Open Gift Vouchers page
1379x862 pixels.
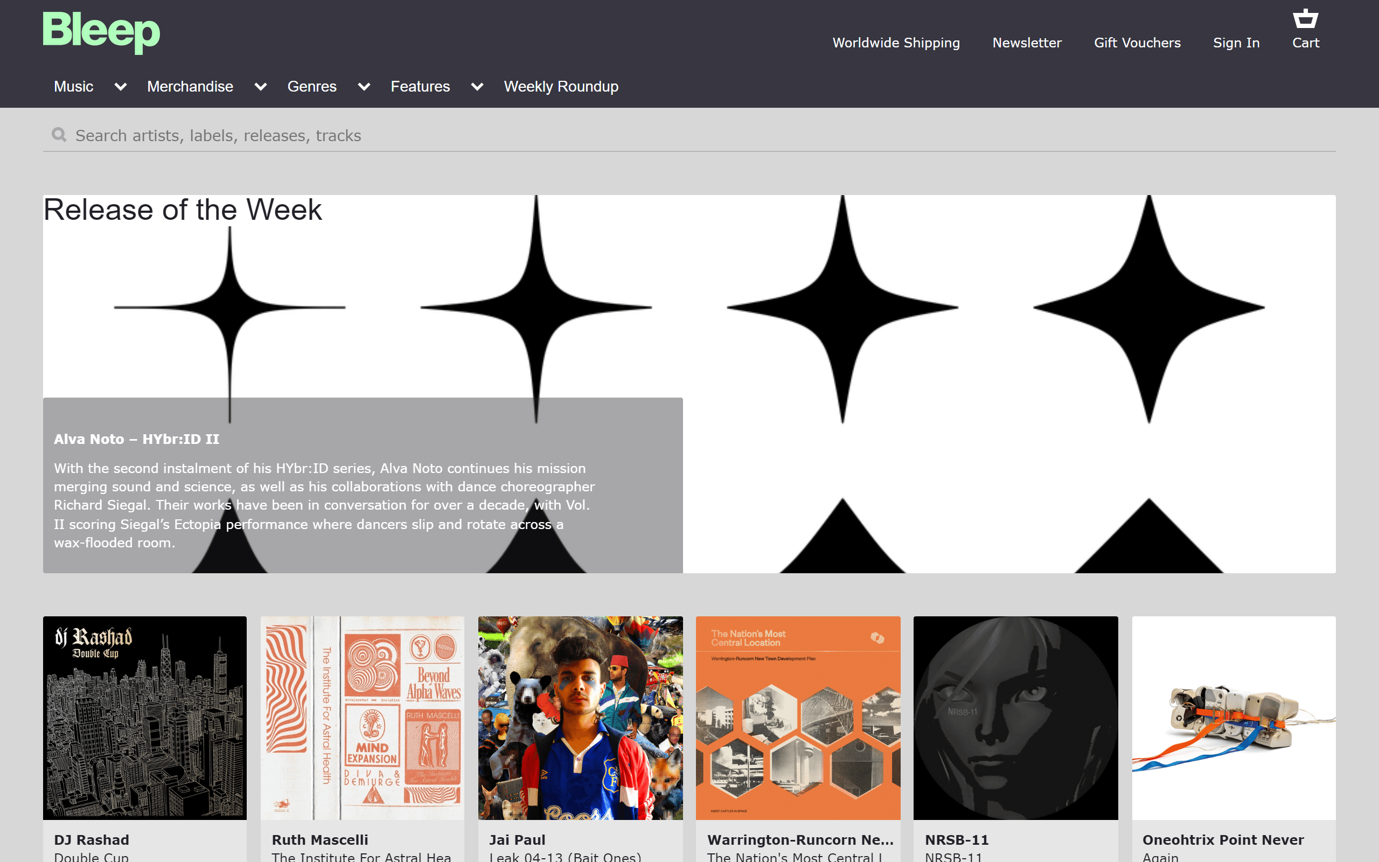(1137, 43)
